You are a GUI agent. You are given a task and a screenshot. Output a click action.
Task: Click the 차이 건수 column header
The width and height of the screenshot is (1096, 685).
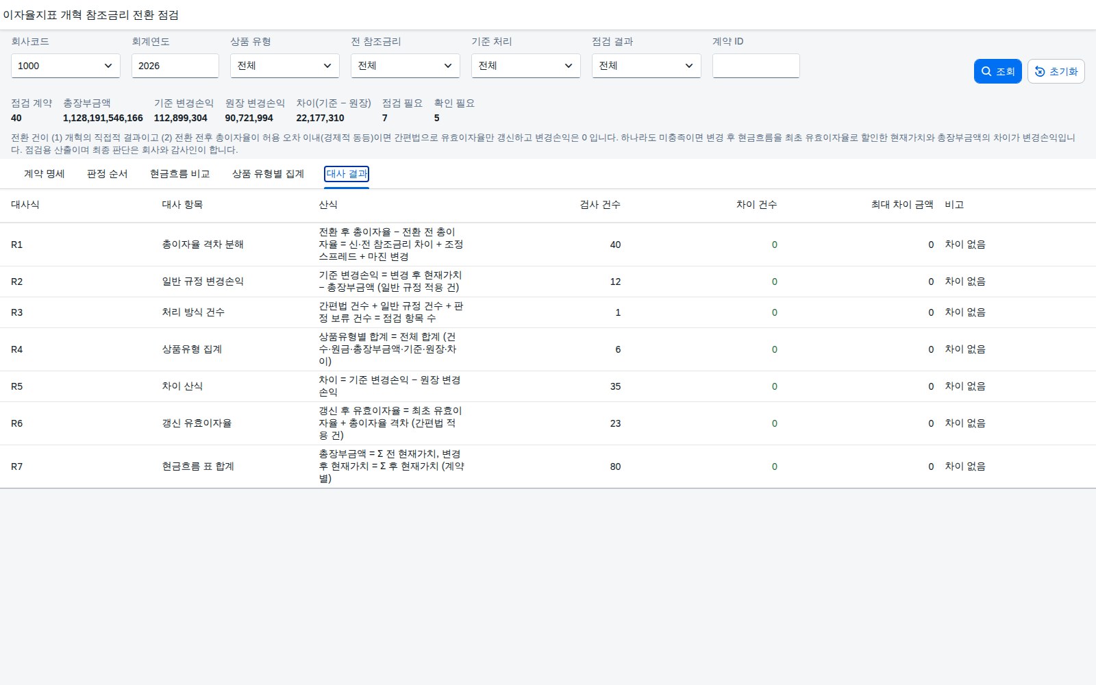756,205
